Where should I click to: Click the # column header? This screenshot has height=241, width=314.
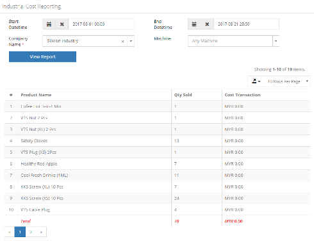pyautogui.click(x=11, y=95)
